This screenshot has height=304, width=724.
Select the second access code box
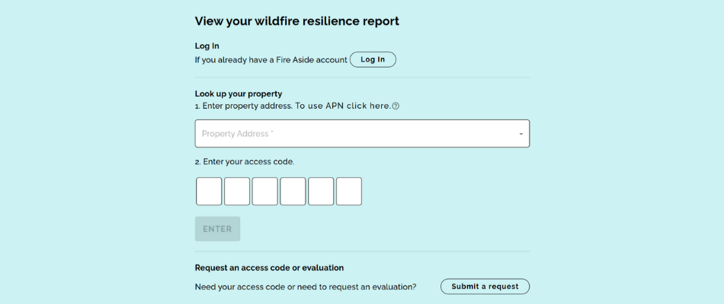237,192
